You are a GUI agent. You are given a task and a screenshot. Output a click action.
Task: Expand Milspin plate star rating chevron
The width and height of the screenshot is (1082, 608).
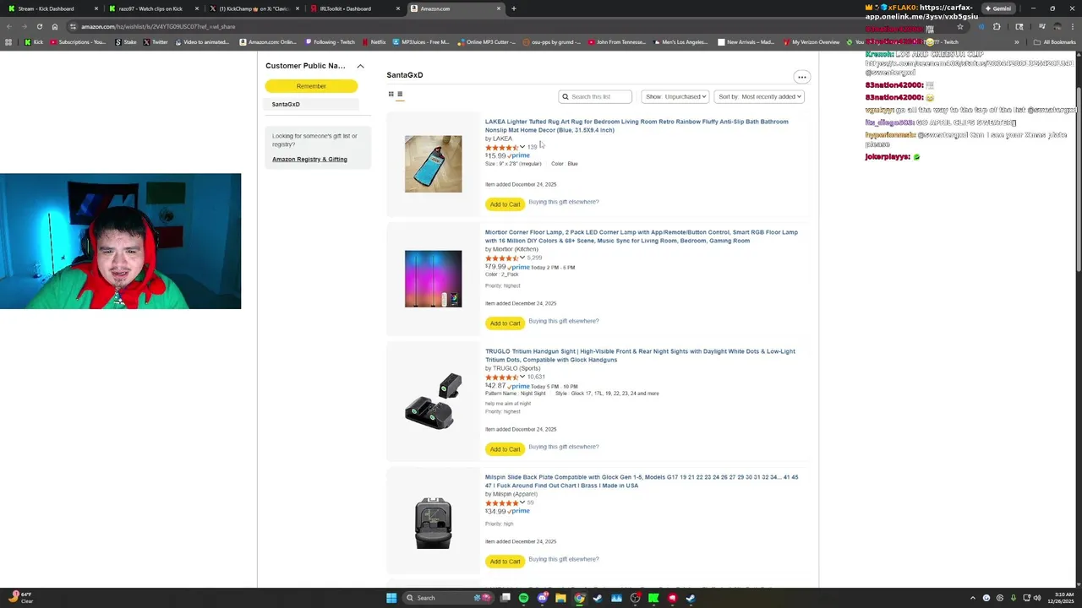click(522, 502)
